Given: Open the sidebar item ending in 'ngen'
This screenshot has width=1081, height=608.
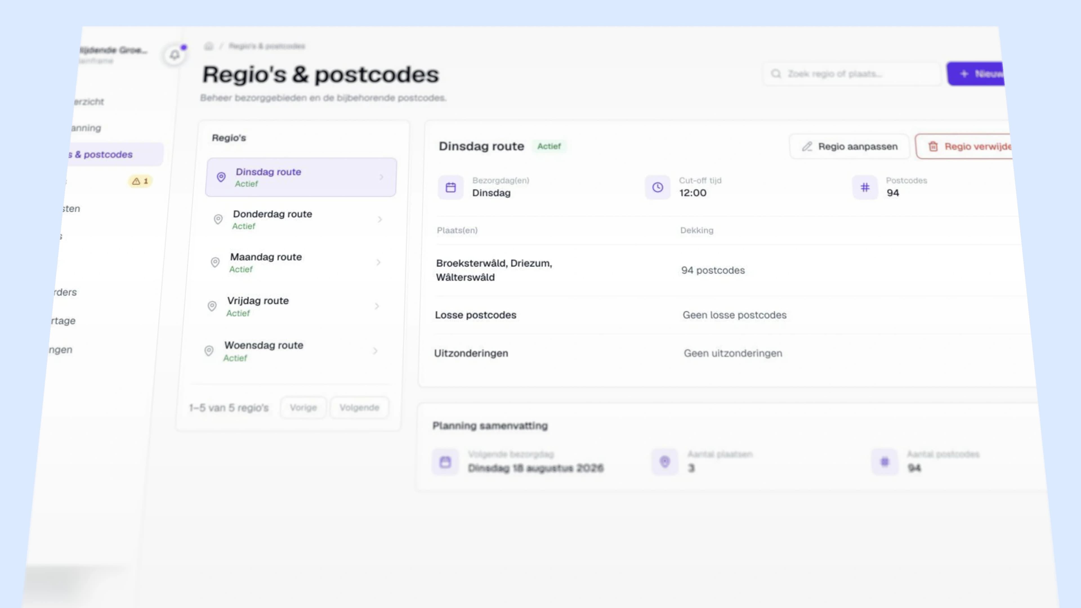Looking at the screenshot, I should coord(60,350).
